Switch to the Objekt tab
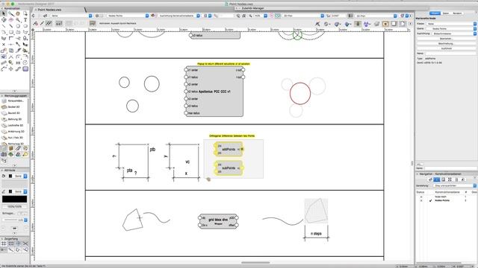This screenshot has width=478, height=268. pos(435,13)
